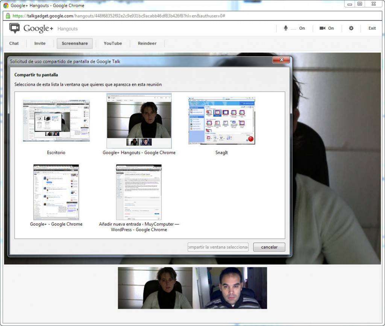Image resolution: width=385 pixels, height=326 pixels.
Task: Select the MuyComputer WordPress window thumbnail
Action: point(139,192)
